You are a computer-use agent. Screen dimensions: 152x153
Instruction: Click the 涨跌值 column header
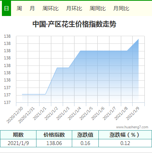click(85, 135)
